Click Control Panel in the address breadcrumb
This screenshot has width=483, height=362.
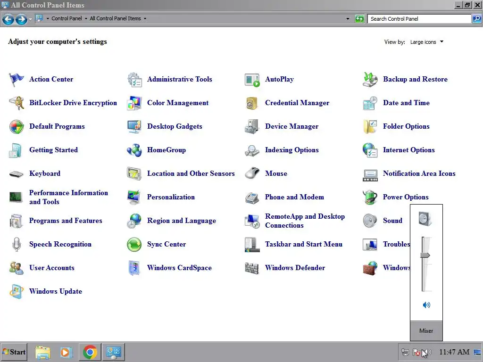[67, 18]
